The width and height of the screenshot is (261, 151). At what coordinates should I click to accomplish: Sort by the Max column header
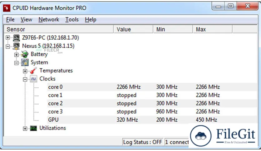[x=213, y=29]
